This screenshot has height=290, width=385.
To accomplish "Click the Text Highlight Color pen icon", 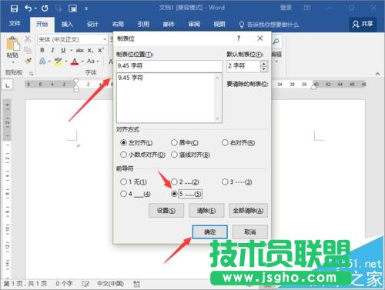I will click(x=59, y=62).
